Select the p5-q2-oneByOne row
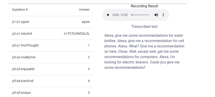The width and height of the screenshot is (215, 97). click(51, 57)
